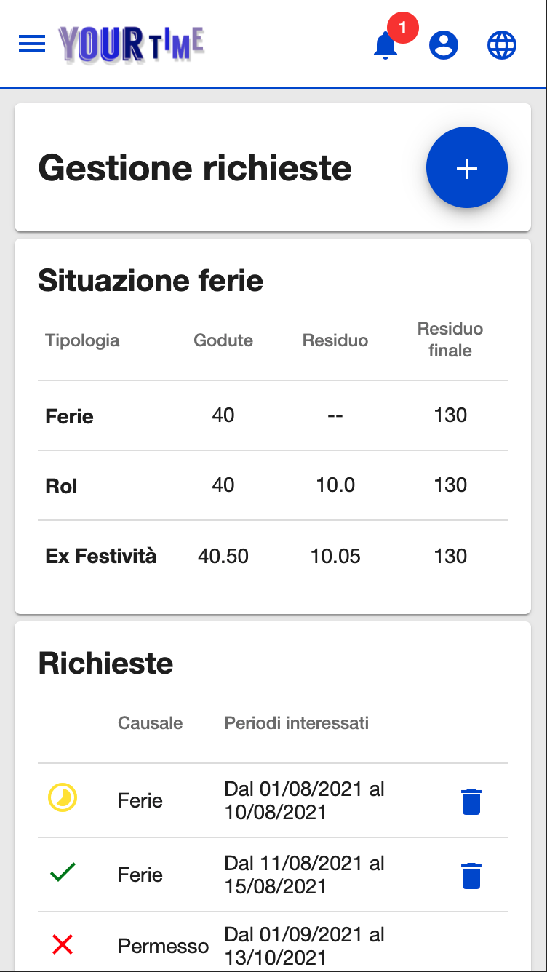Open the notifications bell

coord(385,46)
